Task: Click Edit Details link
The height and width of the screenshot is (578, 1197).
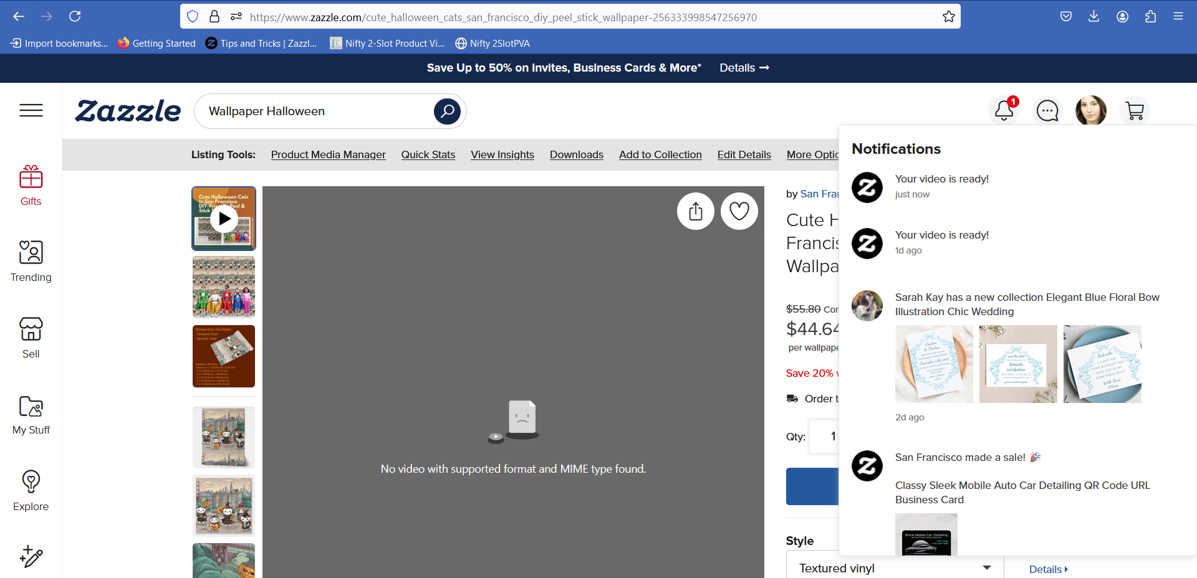Action: 744,154
